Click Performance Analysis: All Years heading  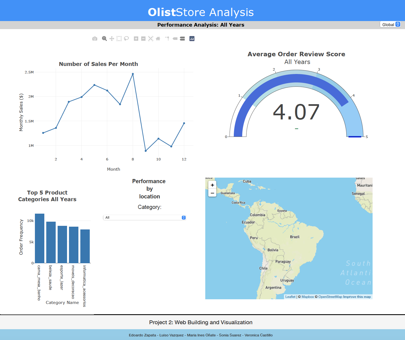[x=201, y=25]
